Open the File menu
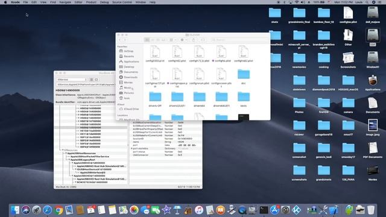Viewport: 386px width, 217px height. [x=25, y=2]
